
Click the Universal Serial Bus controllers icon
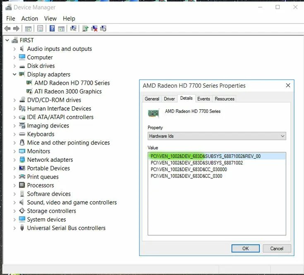click(x=22, y=228)
